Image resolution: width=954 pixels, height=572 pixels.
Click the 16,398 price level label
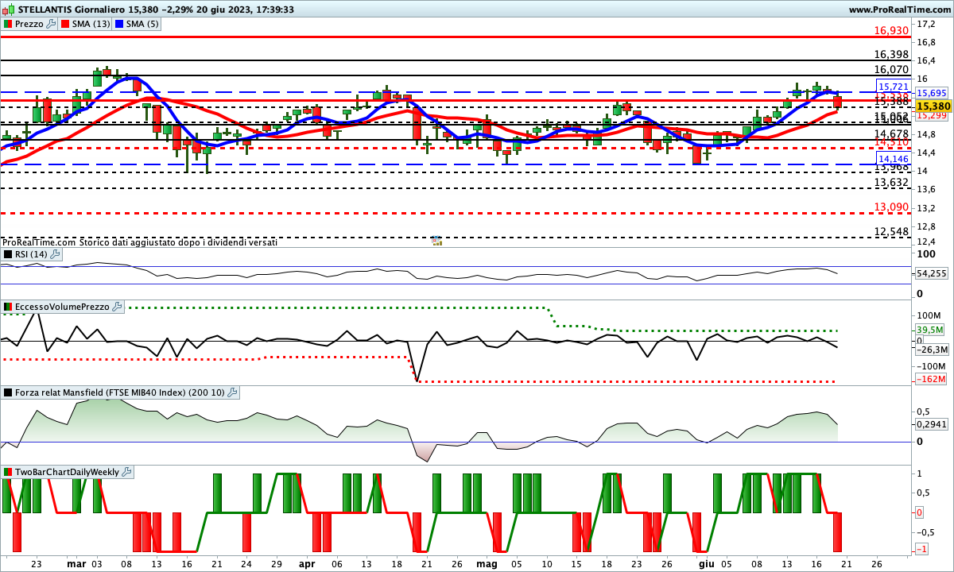pos(890,54)
